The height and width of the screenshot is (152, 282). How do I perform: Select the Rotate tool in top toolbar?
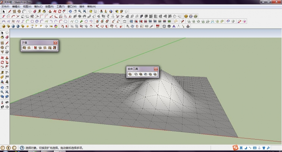pyautogui.click(x=59, y=11)
